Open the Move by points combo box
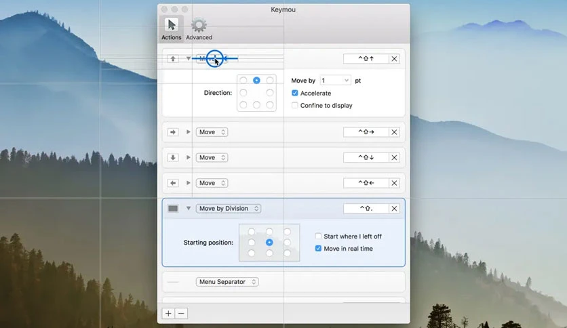Screen dimensions: 567x328 click(335, 80)
